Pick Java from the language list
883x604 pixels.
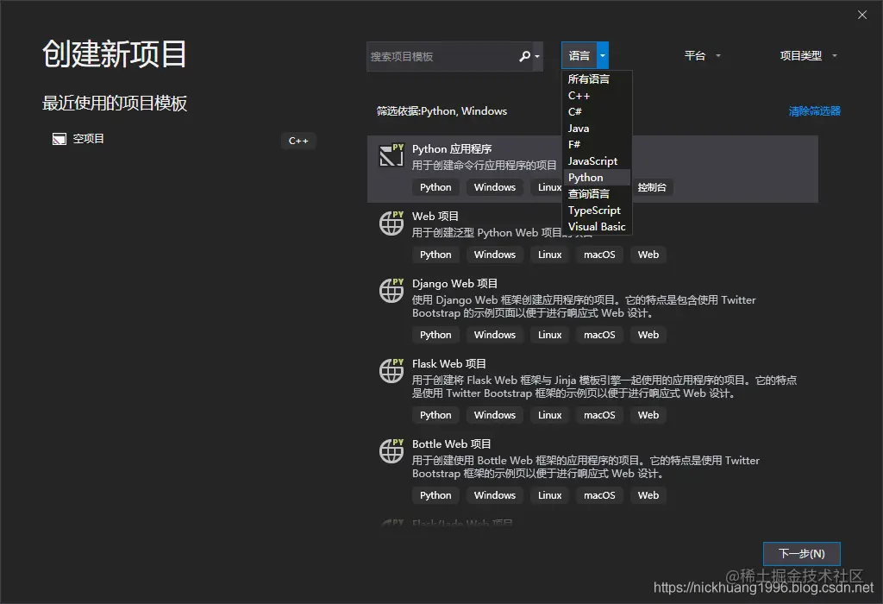(x=597, y=128)
